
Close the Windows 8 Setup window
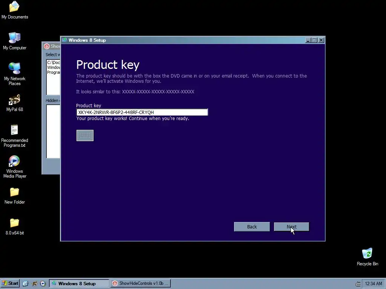point(321,40)
